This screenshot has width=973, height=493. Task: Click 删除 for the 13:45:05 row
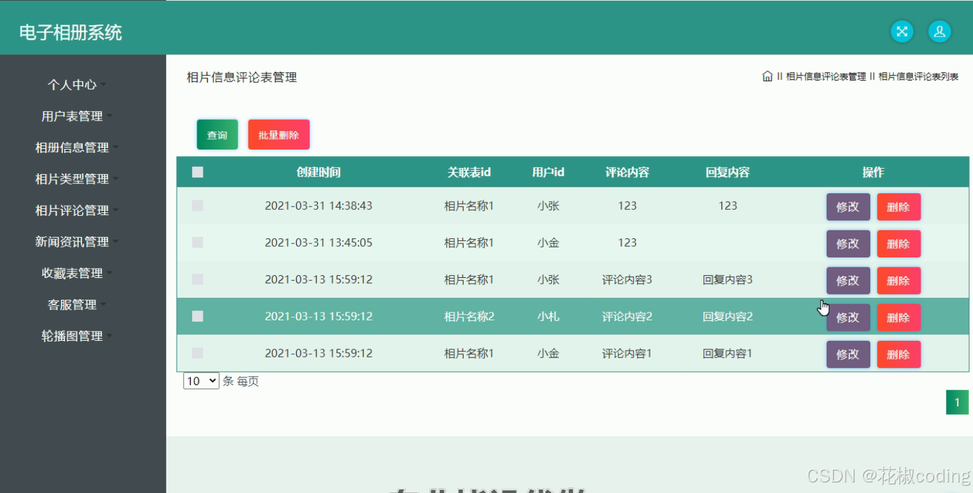[898, 244]
